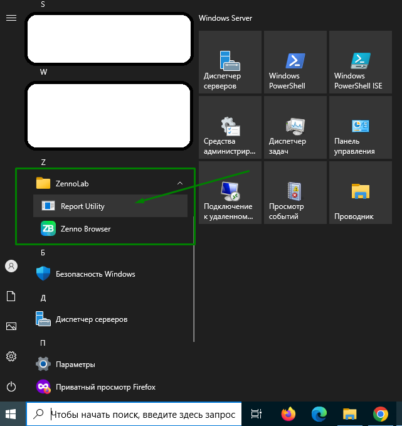Open Просмотр событий tile
402x426 pixels.
click(x=295, y=193)
